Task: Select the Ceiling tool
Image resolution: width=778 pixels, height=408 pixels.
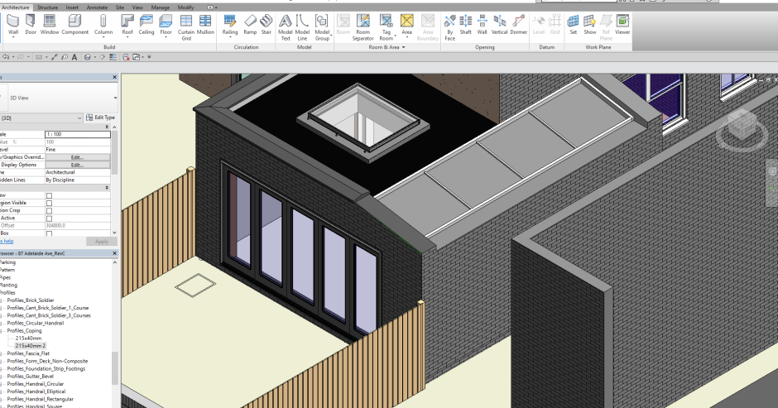Action: [x=146, y=25]
